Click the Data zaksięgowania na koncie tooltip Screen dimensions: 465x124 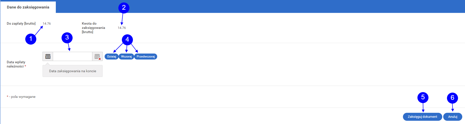click(x=73, y=71)
